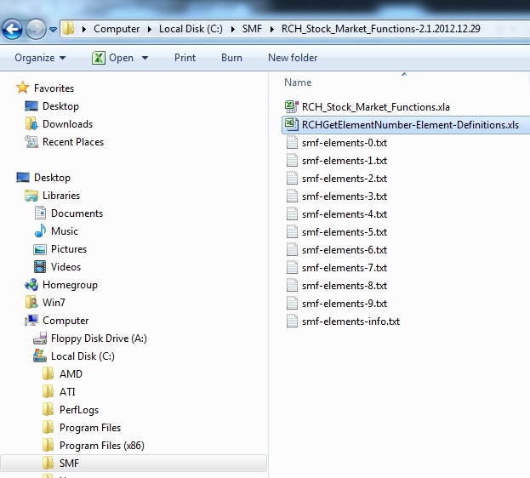Image resolution: width=530 pixels, height=478 pixels.
Task: Select the file smf-elements-0.txt
Action: click(x=344, y=143)
